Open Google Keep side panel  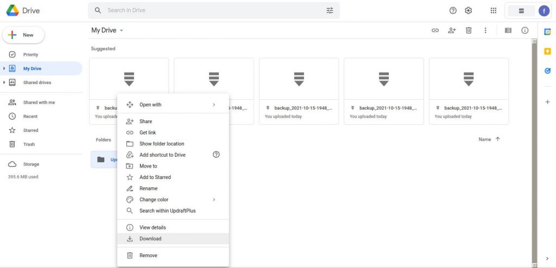coord(547,52)
